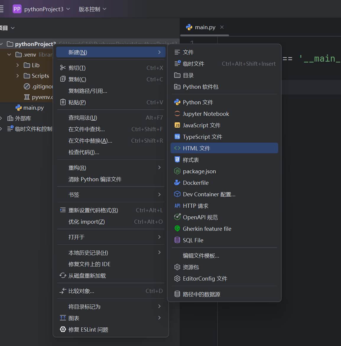The image size is (341, 346).
Task: Open the 版本控制 dropdown menu
Action: tap(92, 9)
